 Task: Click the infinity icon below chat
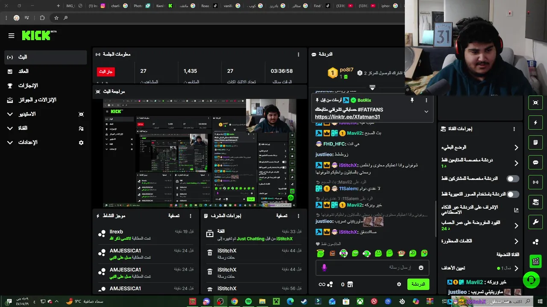pyautogui.click(x=322, y=284)
